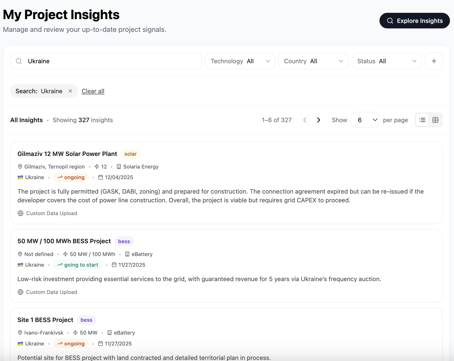
Task: Open the Status filter dropdown
Action: point(387,61)
